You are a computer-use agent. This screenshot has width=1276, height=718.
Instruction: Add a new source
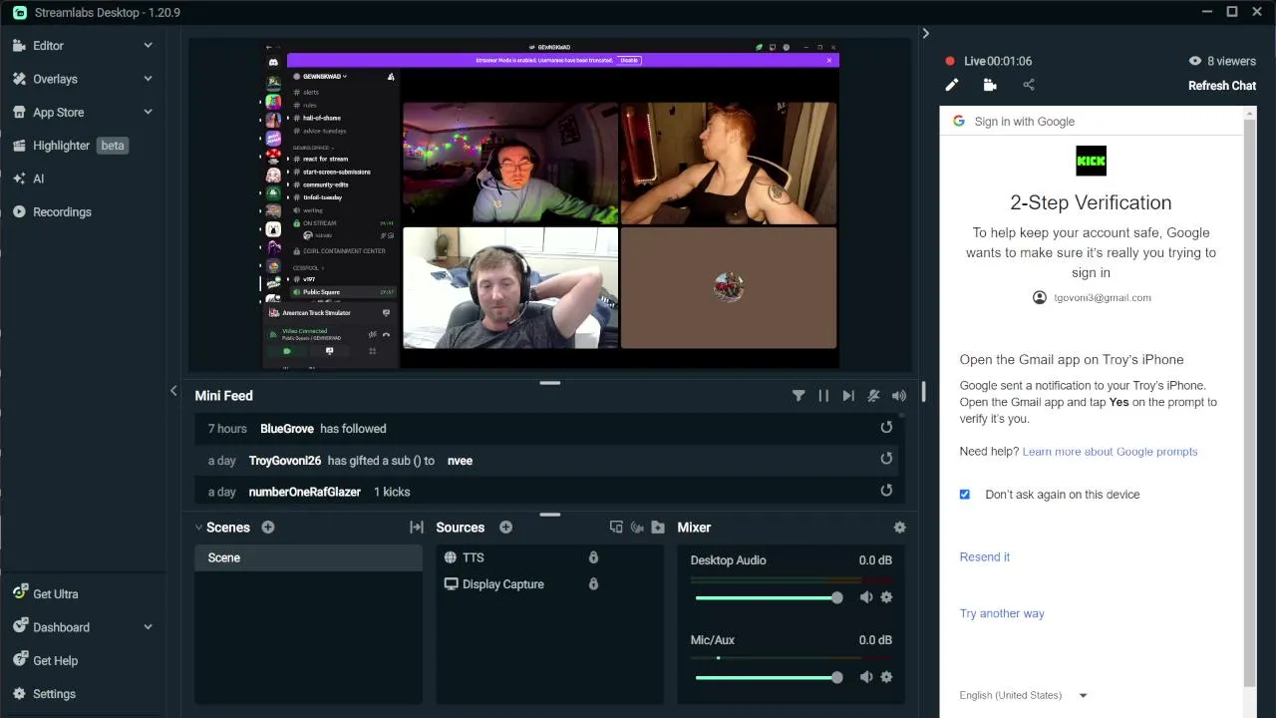505,528
